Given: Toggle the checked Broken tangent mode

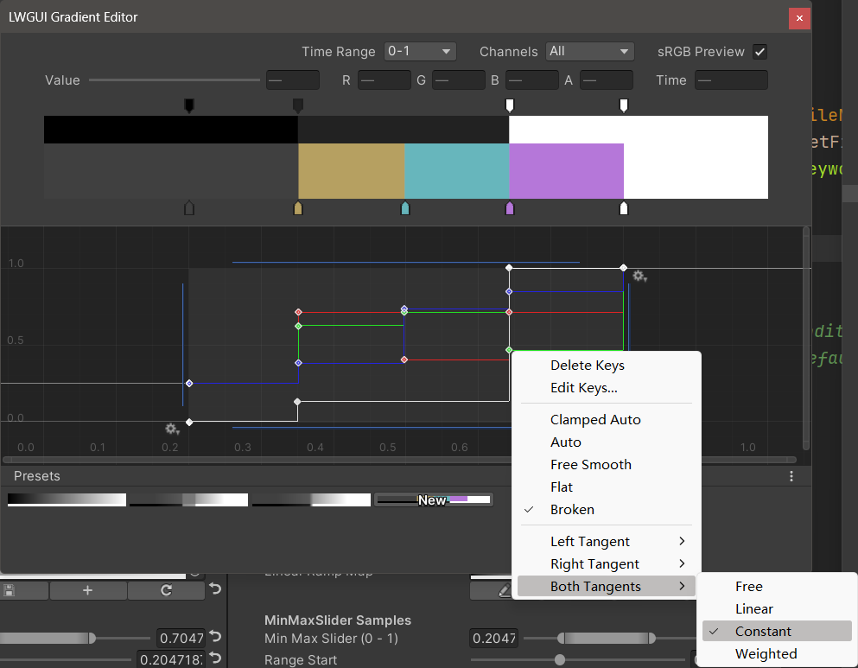Looking at the screenshot, I should pos(572,510).
